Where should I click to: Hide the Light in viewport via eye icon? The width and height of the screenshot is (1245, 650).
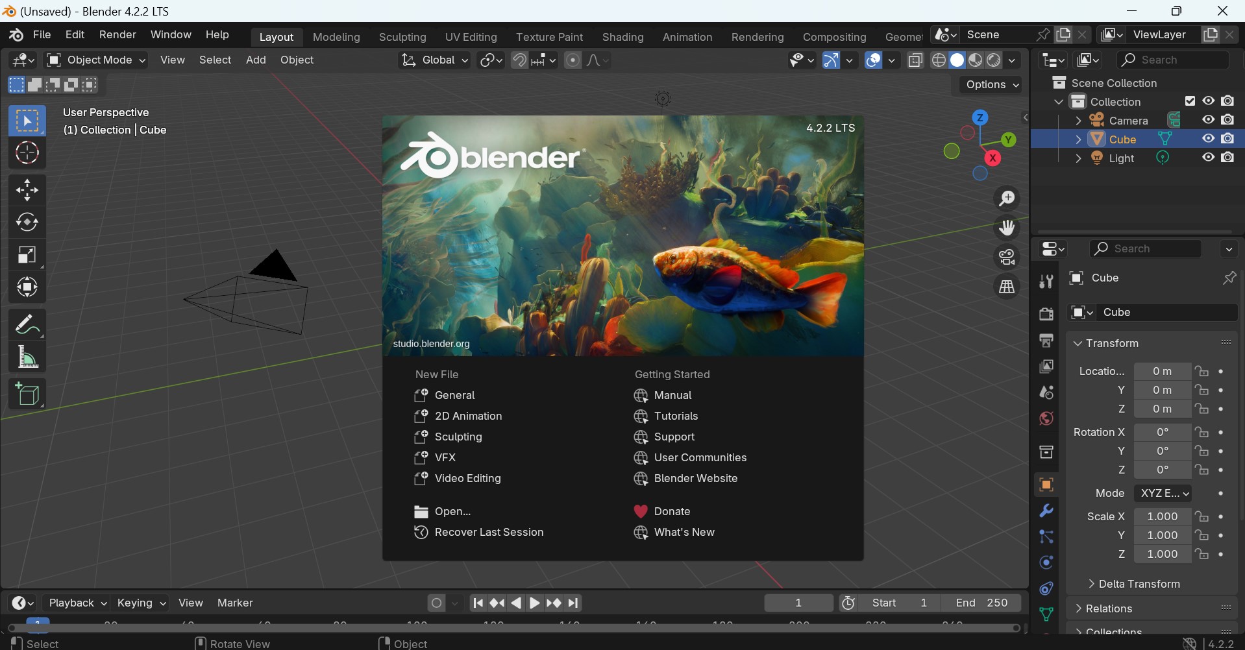click(1208, 158)
